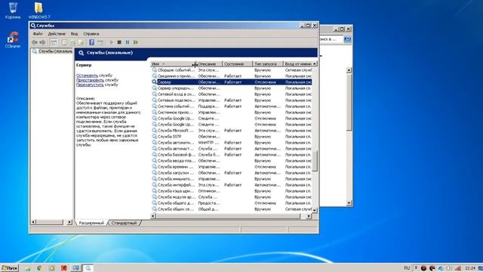Select the Служба ввода пла... row
Image resolution: width=483 pixels, height=272 pixels.
232,161
